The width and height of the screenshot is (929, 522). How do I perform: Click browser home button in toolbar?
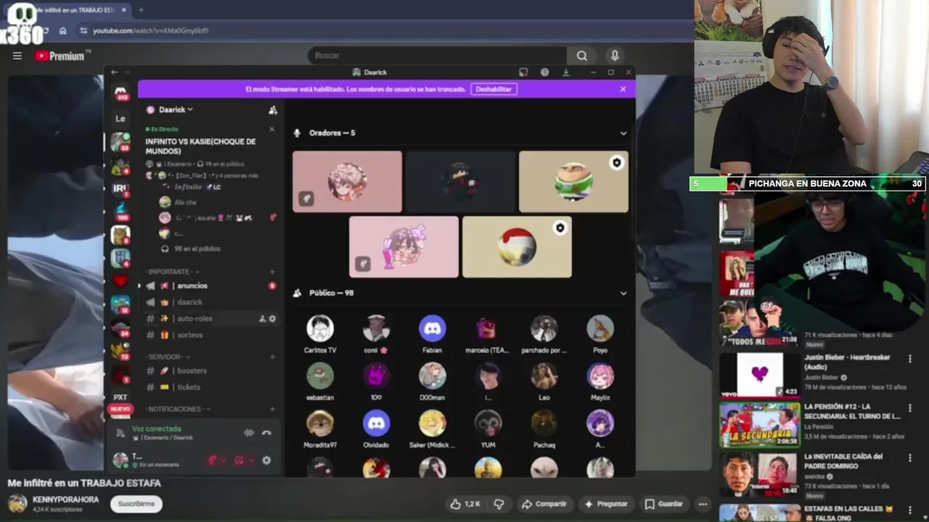point(63,30)
